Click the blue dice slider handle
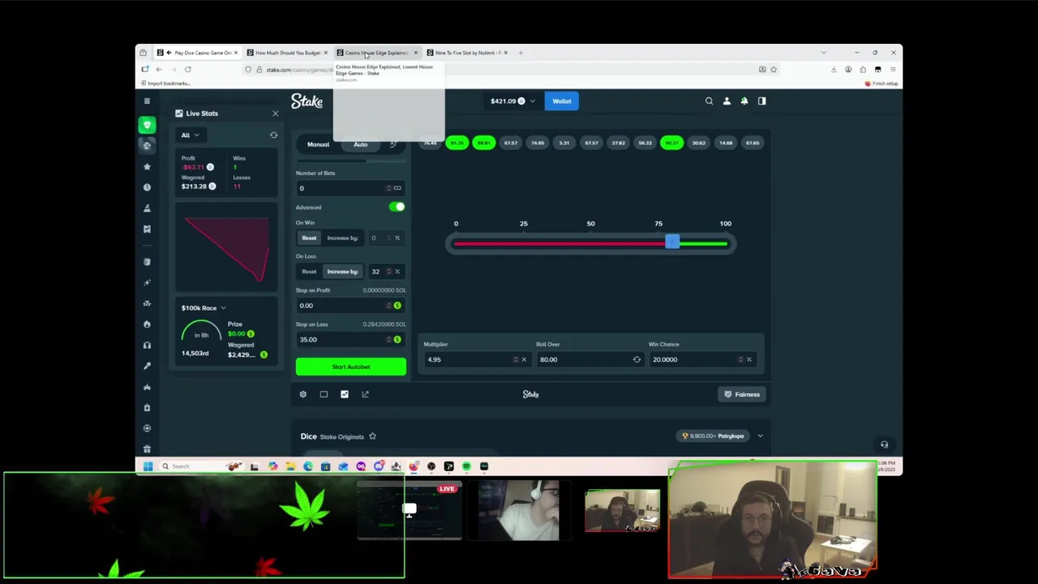Viewport: 1038px width, 584px height. click(672, 242)
